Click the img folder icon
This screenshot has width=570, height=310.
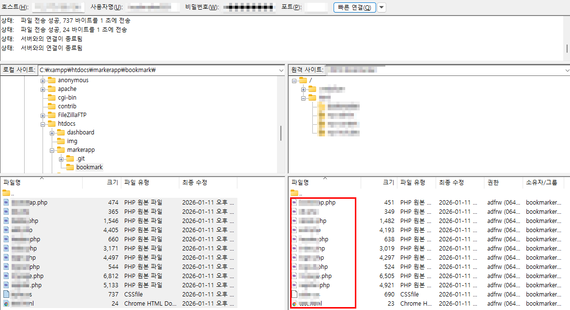(61, 141)
